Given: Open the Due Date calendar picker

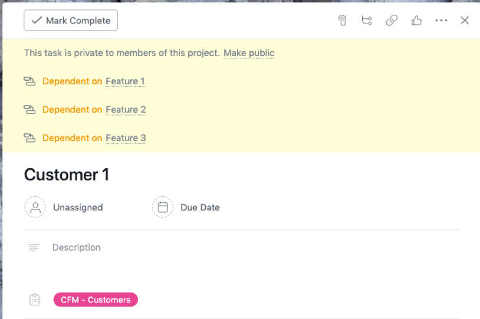Looking at the screenshot, I should coord(163,208).
